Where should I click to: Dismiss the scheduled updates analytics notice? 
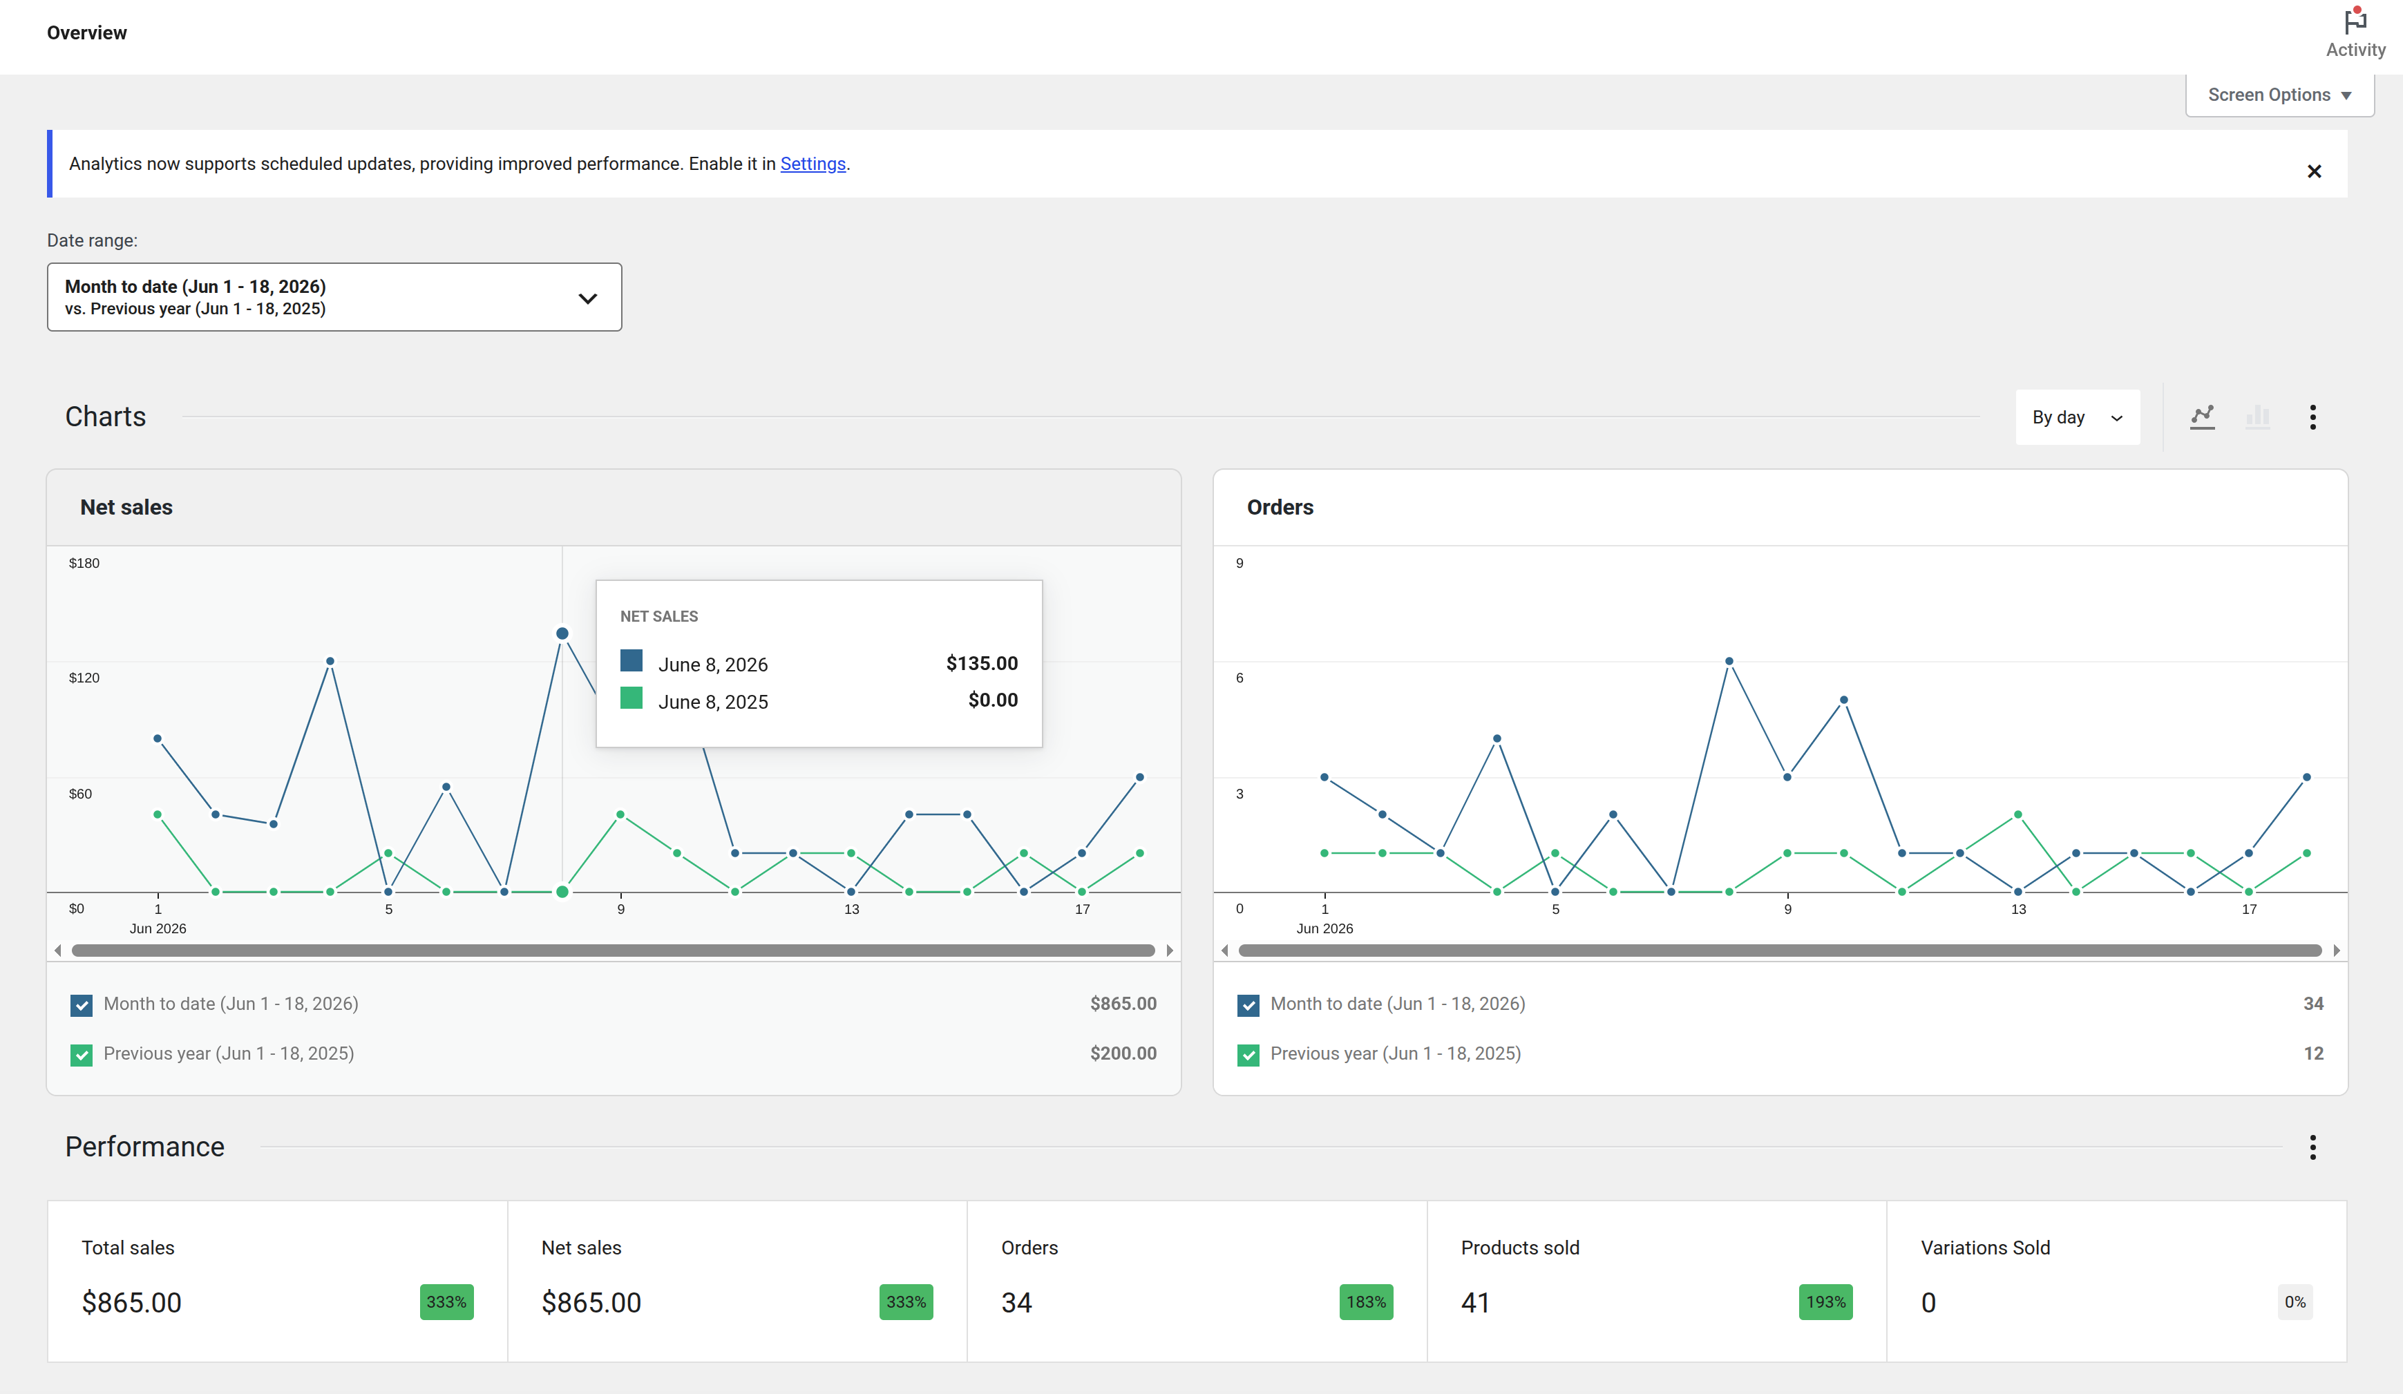point(2313,171)
